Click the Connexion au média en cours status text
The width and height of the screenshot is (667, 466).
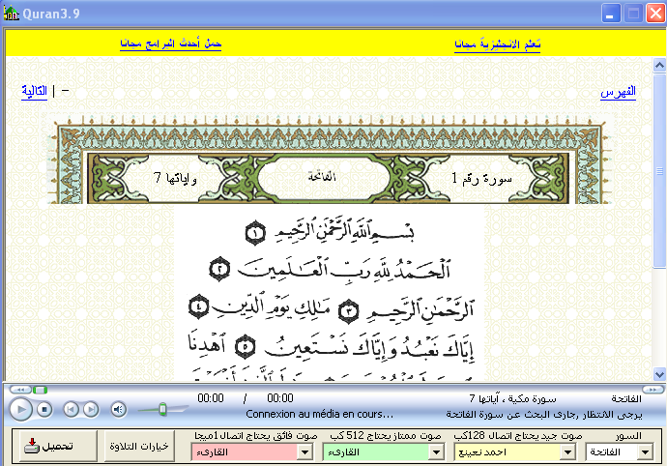click(319, 414)
